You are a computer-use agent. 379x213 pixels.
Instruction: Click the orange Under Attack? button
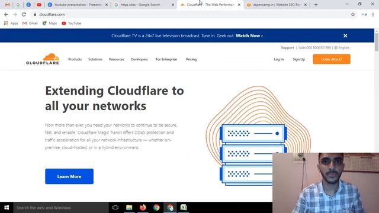pos(332,59)
